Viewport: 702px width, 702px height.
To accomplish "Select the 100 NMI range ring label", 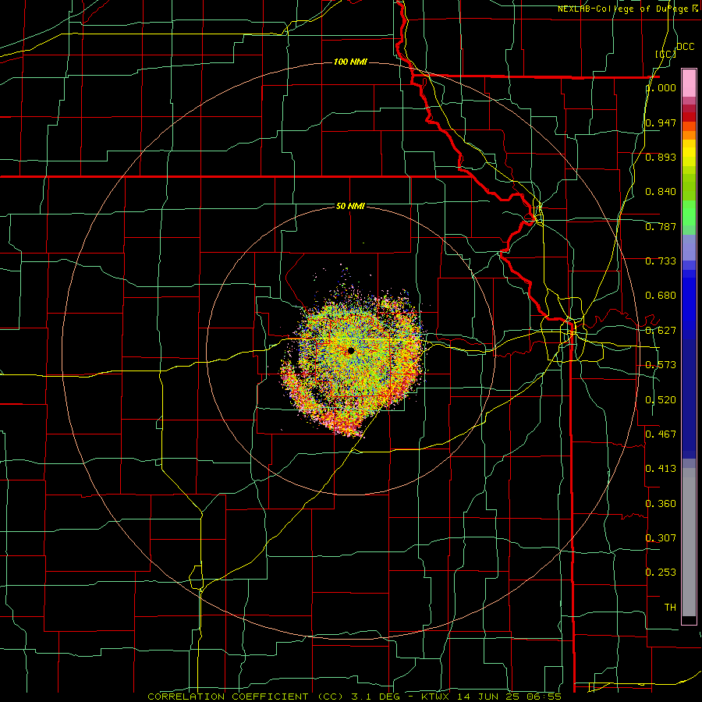I will point(350,62).
